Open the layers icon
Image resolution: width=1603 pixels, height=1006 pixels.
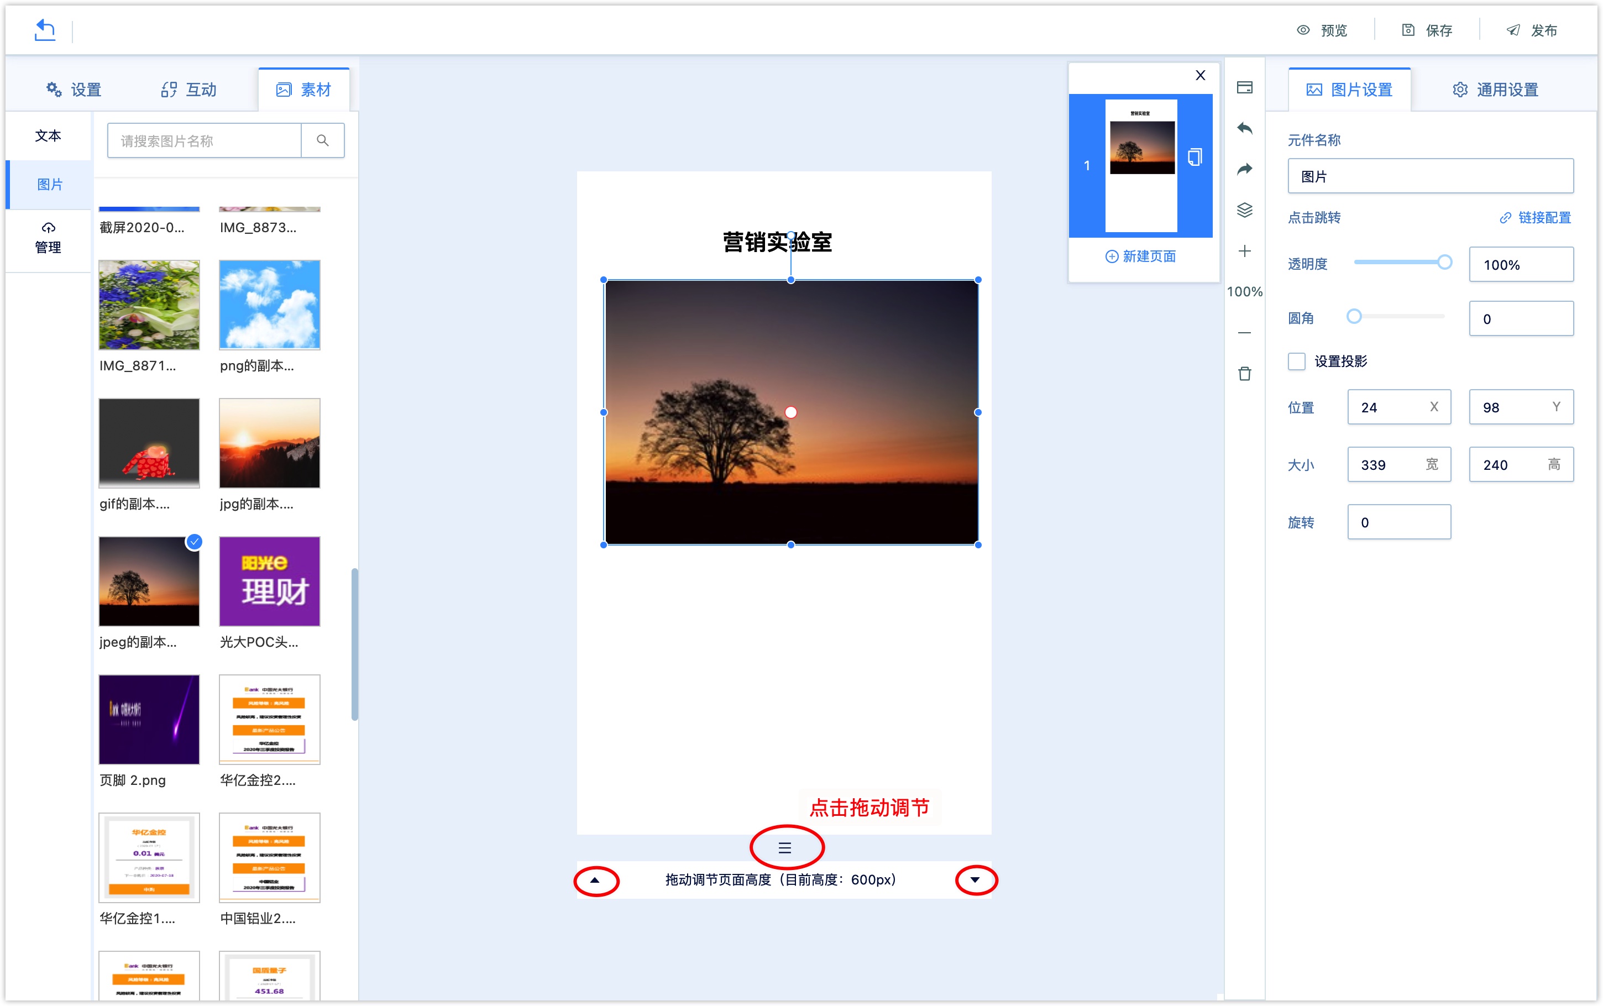(x=1244, y=210)
